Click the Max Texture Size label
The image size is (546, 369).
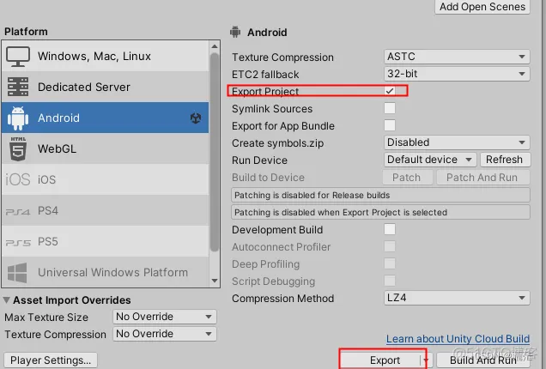pyautogui.click(x=46, y=318)
